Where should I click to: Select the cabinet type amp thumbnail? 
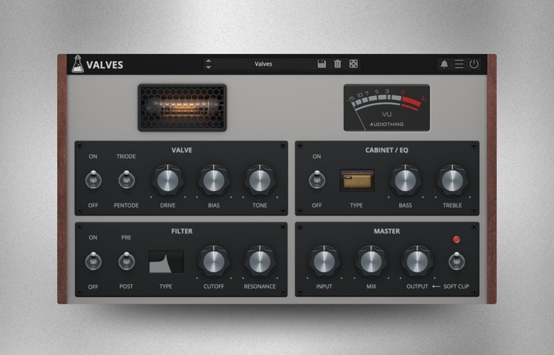[357, 181]
